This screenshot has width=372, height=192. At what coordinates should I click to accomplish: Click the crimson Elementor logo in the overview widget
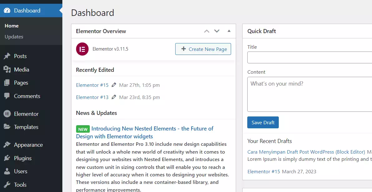[x=82, y=49]
